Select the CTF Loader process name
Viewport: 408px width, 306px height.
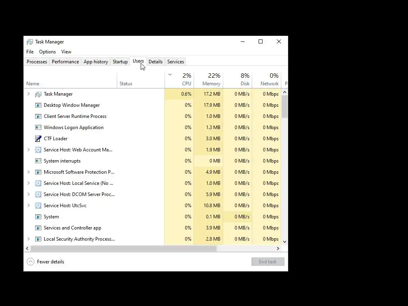click(56, 138)
